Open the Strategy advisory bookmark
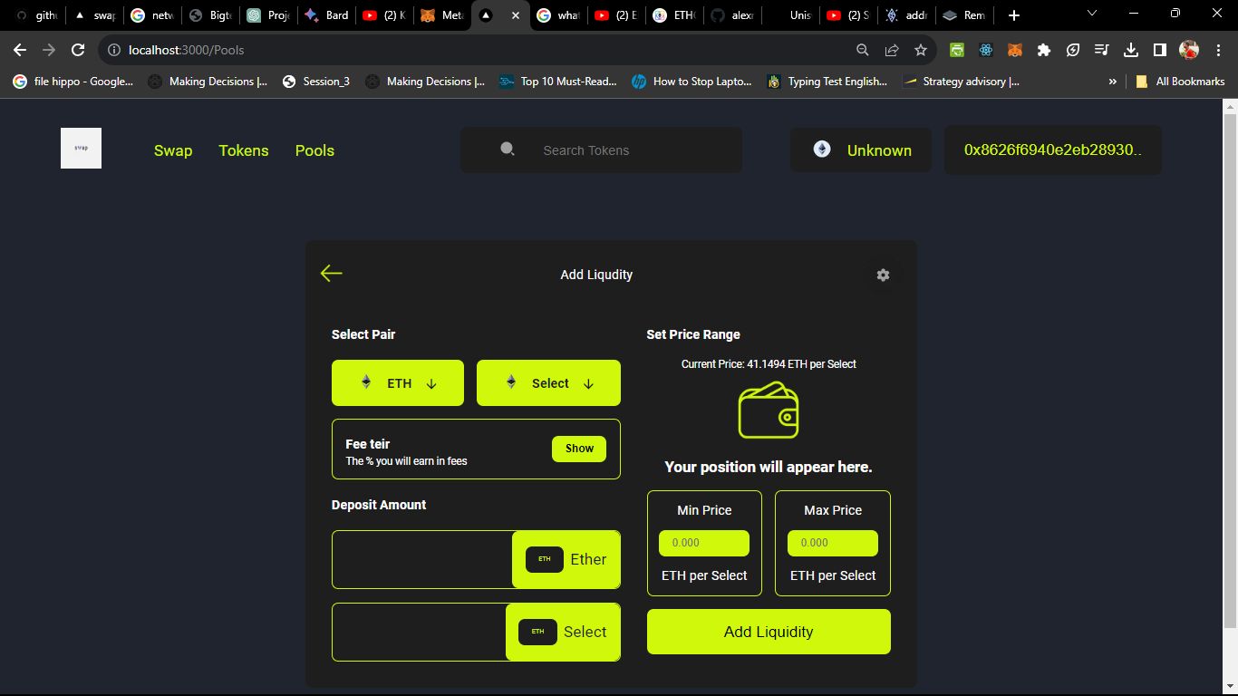 962,81
